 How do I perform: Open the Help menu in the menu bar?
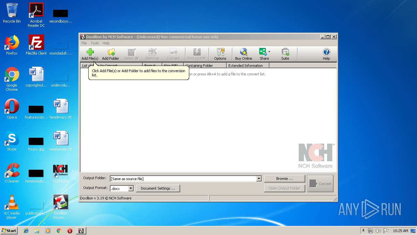click(x=106, y=43)
